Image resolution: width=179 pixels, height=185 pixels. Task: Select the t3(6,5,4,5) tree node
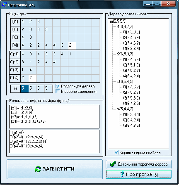coord(125,81)
